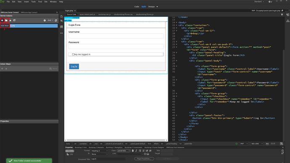
Task: Refresh the Server Actions list
Action: click(56, 20)
